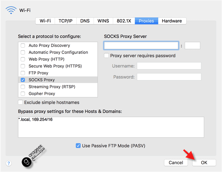222x172 pixels.
Task: Check Proxy server requires password
Action: click(x=106, y=56)
